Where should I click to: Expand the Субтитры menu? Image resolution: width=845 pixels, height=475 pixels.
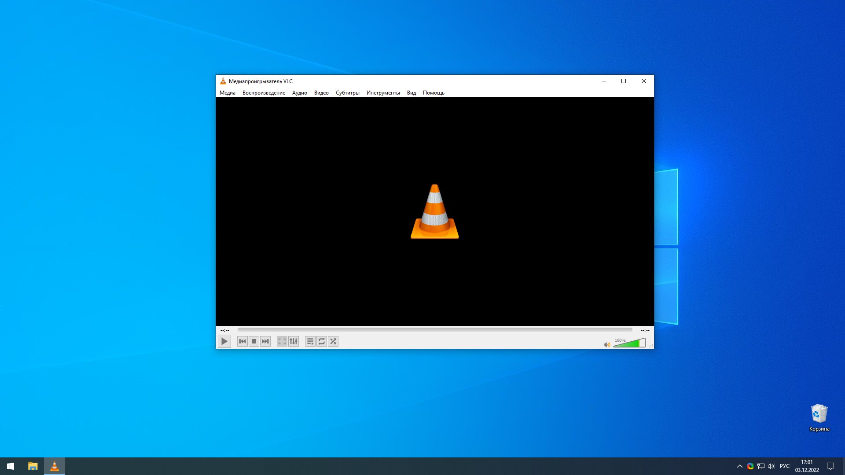pyautogui.click(x=348, y=93)
